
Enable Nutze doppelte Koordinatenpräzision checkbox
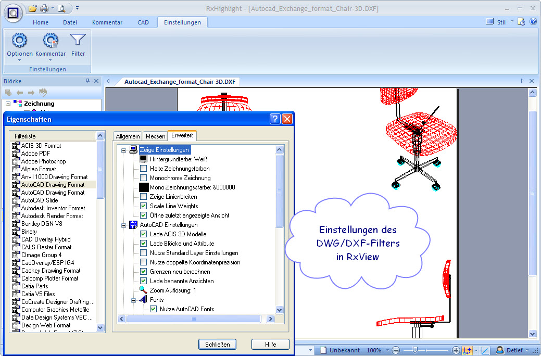(144, 262)
